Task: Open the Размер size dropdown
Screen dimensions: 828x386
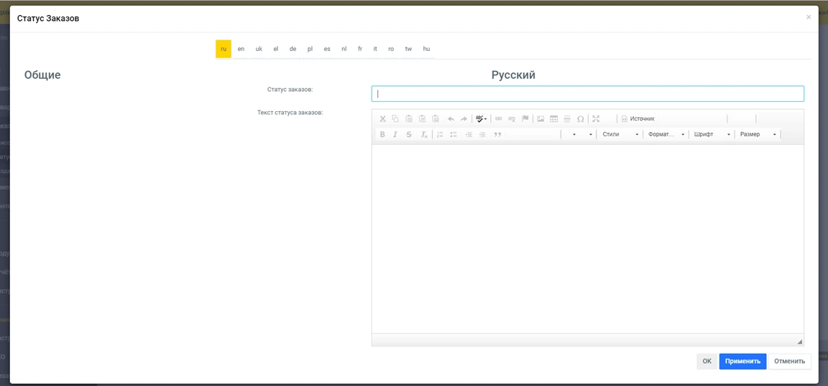Action: click(x=758, y=134)
